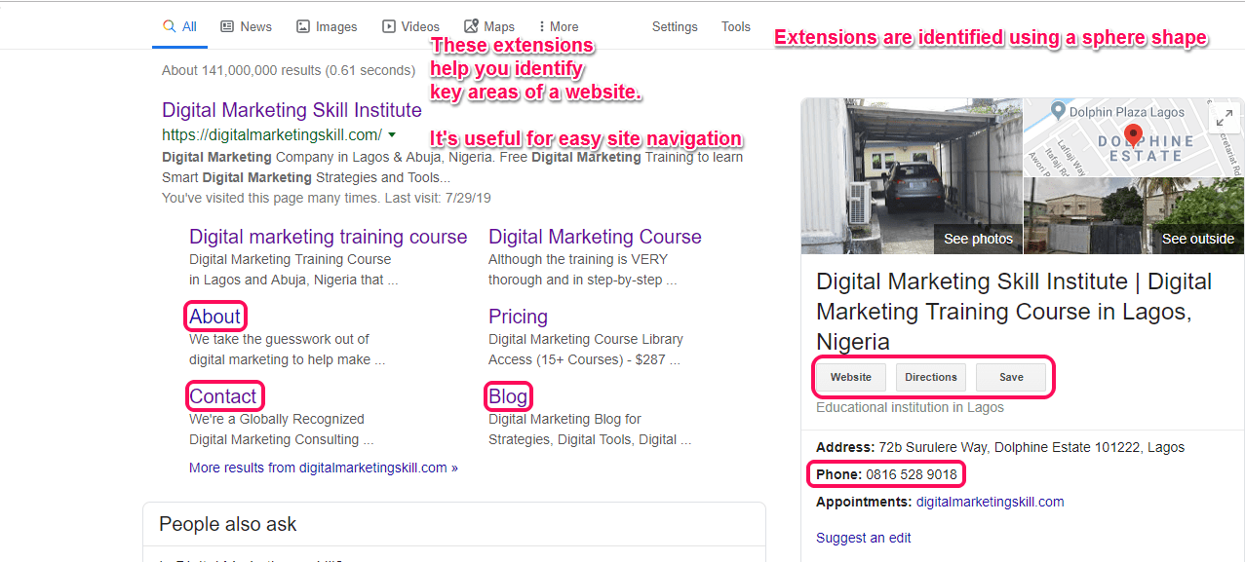Open the search Tools menu
The width and height of the screenshot is (1245, 562).
click(x=736, y=27)
